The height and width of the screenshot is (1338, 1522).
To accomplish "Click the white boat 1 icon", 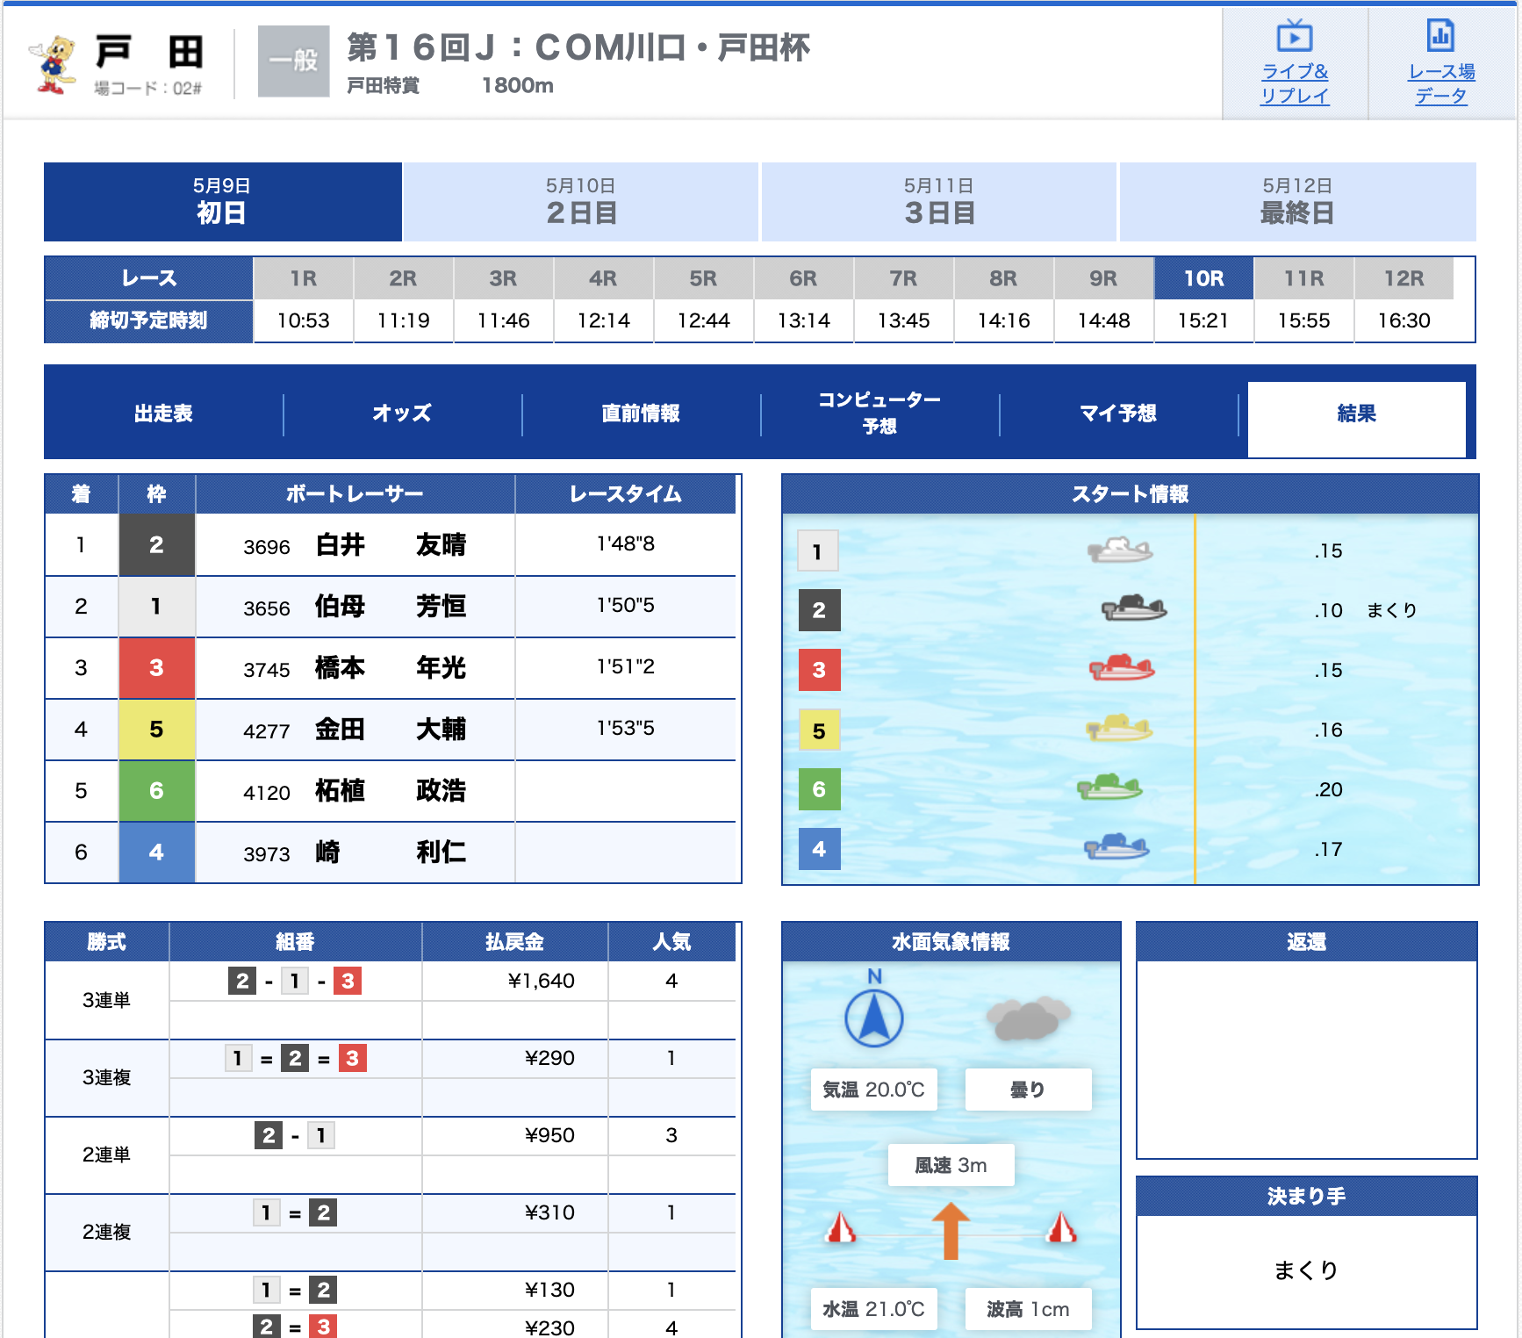I will point(1119,550).
